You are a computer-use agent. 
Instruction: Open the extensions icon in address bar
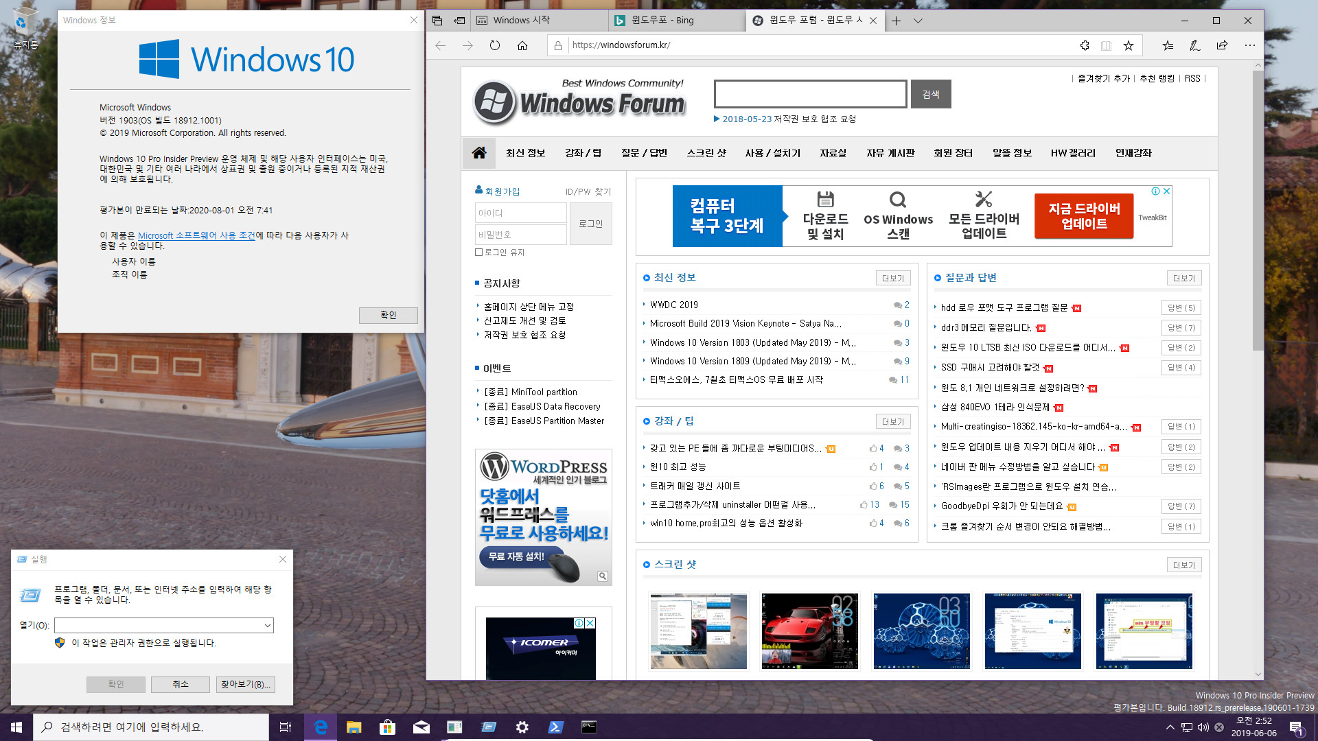1085,45
